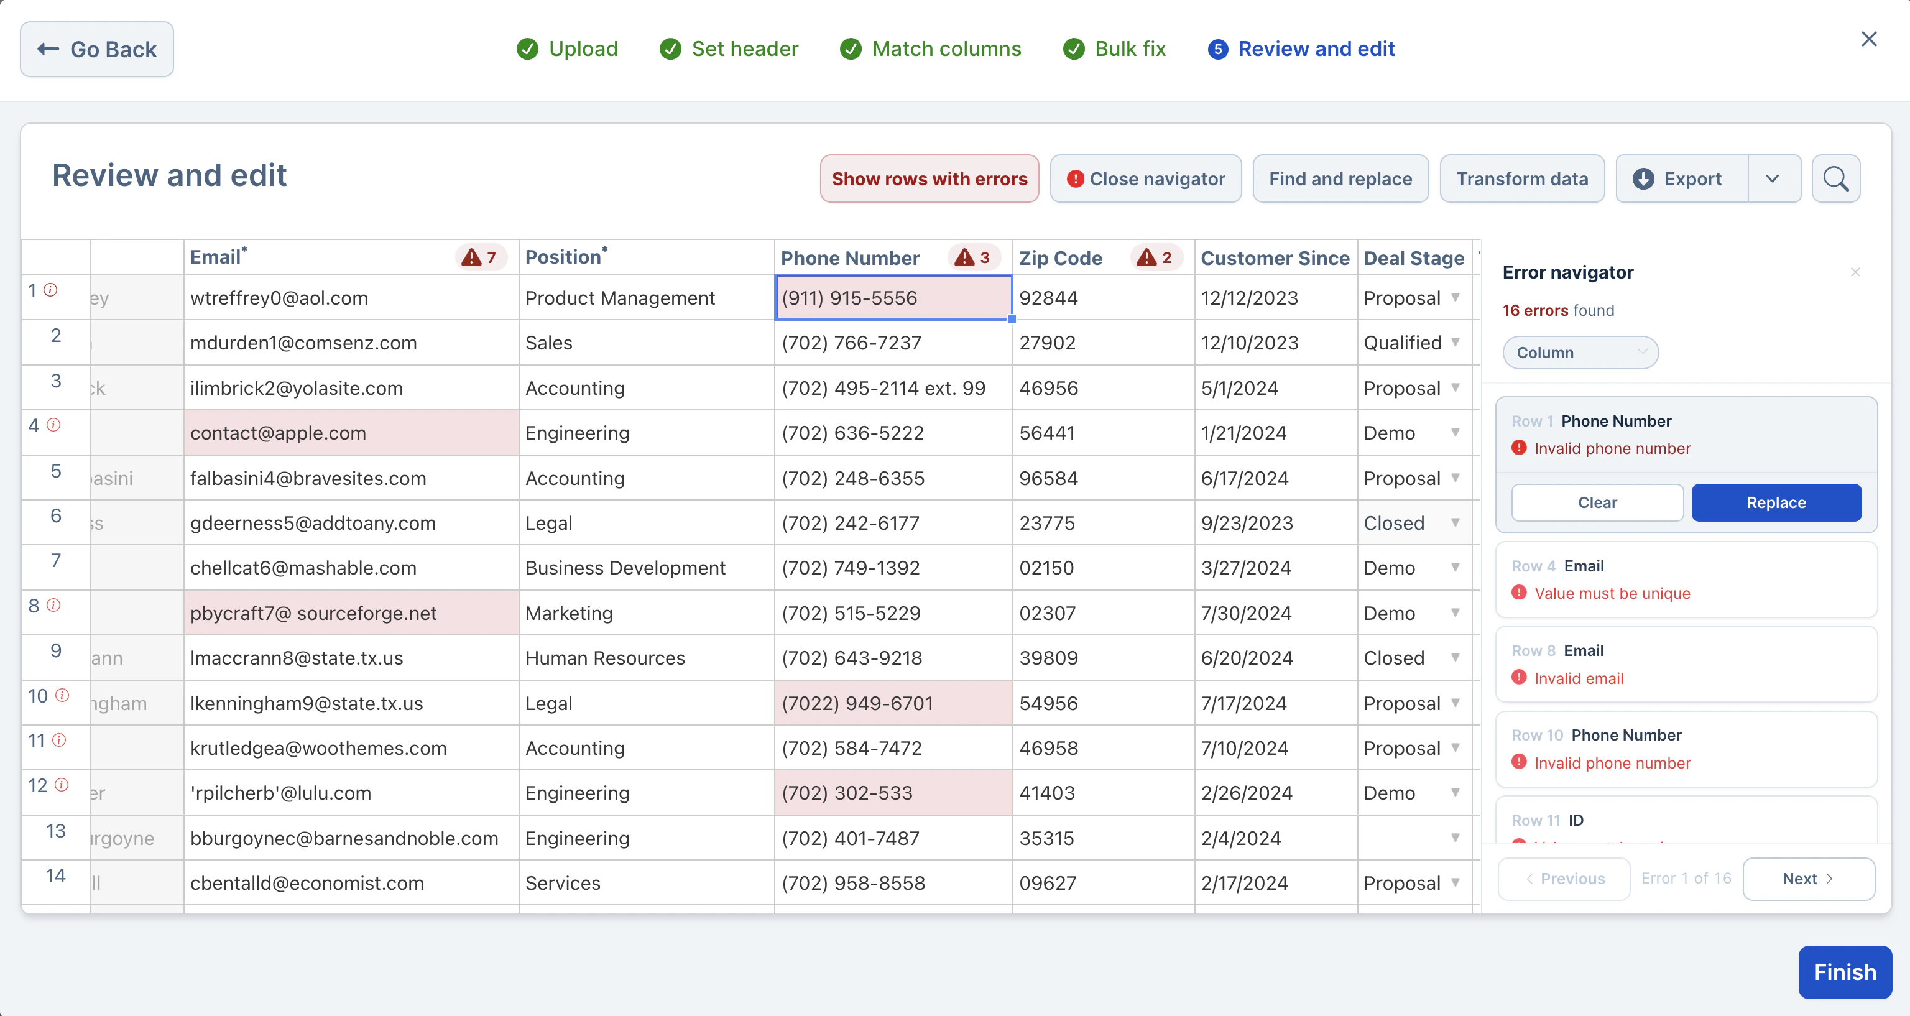This screenshot has width=1910, height=1016.
Task: Click the Match columns step checkmark
Action: [x=851, y=49]
